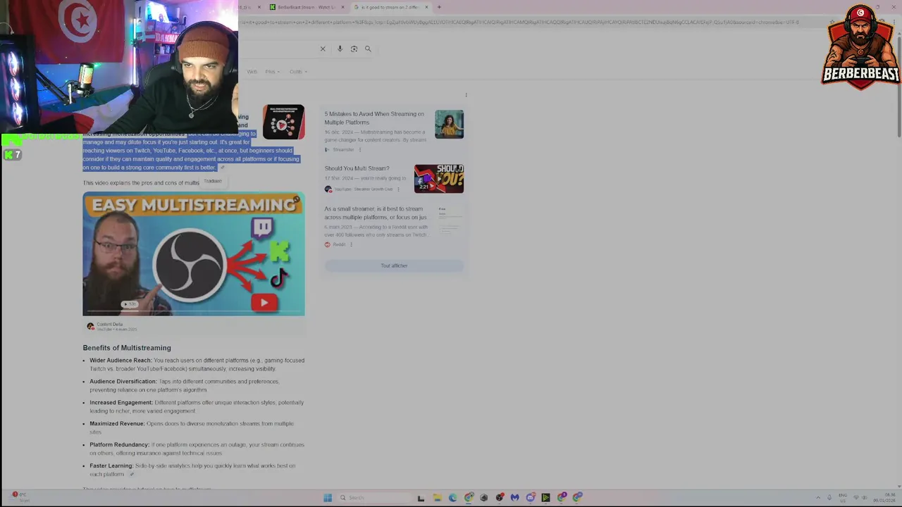Open a new browser tab with plus button
This screenshot has width=902, height=507.
click(x=439, y=7)
